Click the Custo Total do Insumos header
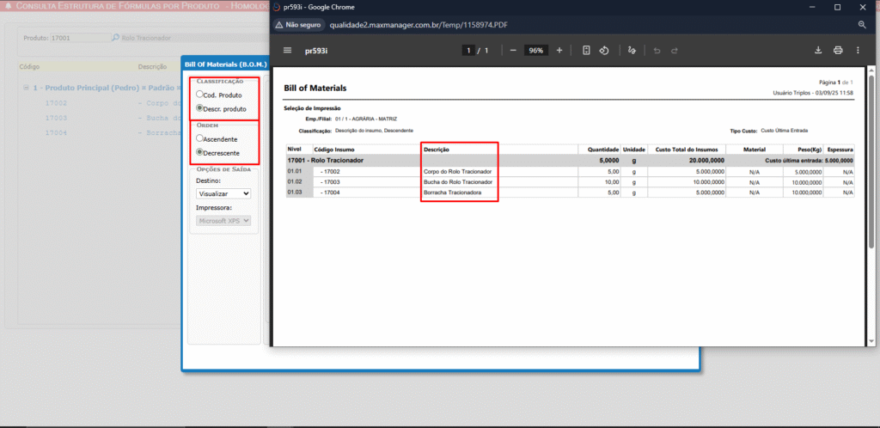Viewport: 880px width, 428px height. pyautogui.click(x=687, y=150)
